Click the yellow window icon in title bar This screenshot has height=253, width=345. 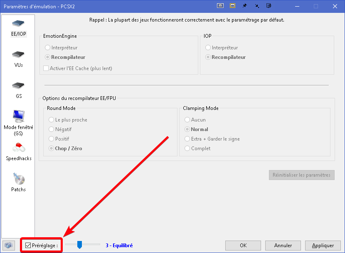coord(233,6)
